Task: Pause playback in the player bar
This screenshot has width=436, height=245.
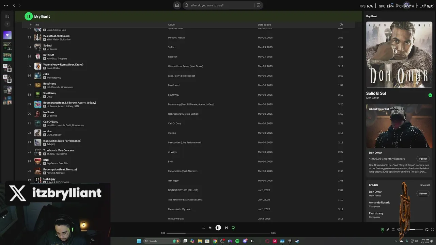Action: [218, 228]
